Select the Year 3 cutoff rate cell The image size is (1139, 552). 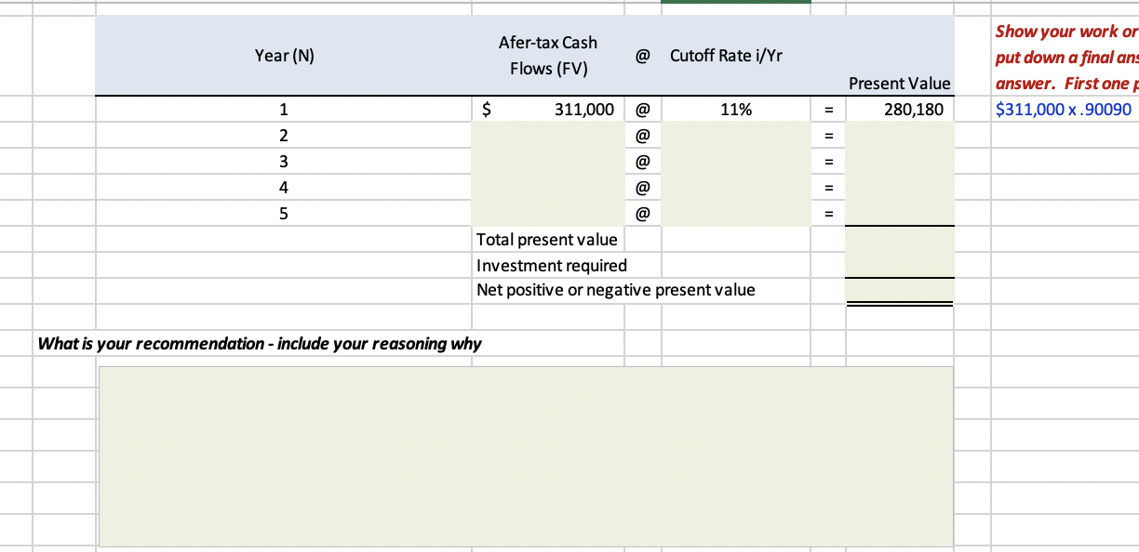click(x=735, y=161)
